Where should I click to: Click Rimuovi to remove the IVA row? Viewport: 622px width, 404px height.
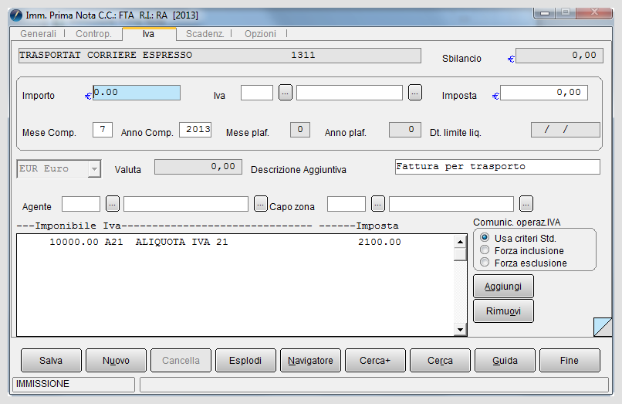(x=503, y=311)
